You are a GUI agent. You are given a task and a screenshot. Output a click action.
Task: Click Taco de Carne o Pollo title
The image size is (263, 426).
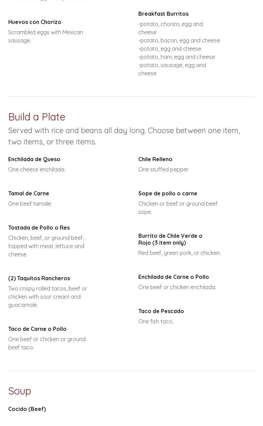point(37,329)
